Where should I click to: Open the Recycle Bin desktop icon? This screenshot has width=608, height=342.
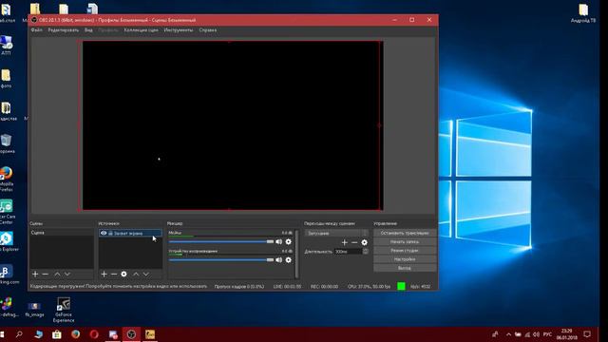coord(6,143)
